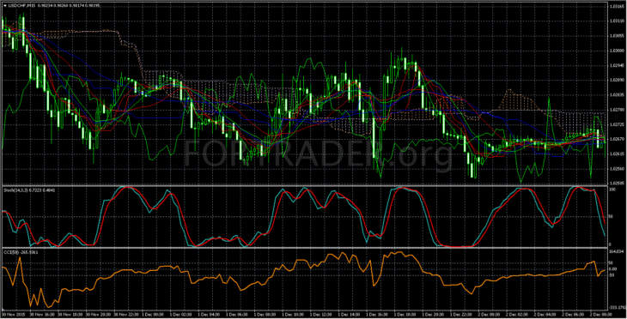Click the 1 Dec 10:00 time label
This screenshot has width=627, height=319.
(x=294, y=315)
